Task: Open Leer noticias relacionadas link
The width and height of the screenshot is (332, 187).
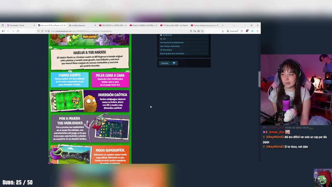Action: [170, 46]
